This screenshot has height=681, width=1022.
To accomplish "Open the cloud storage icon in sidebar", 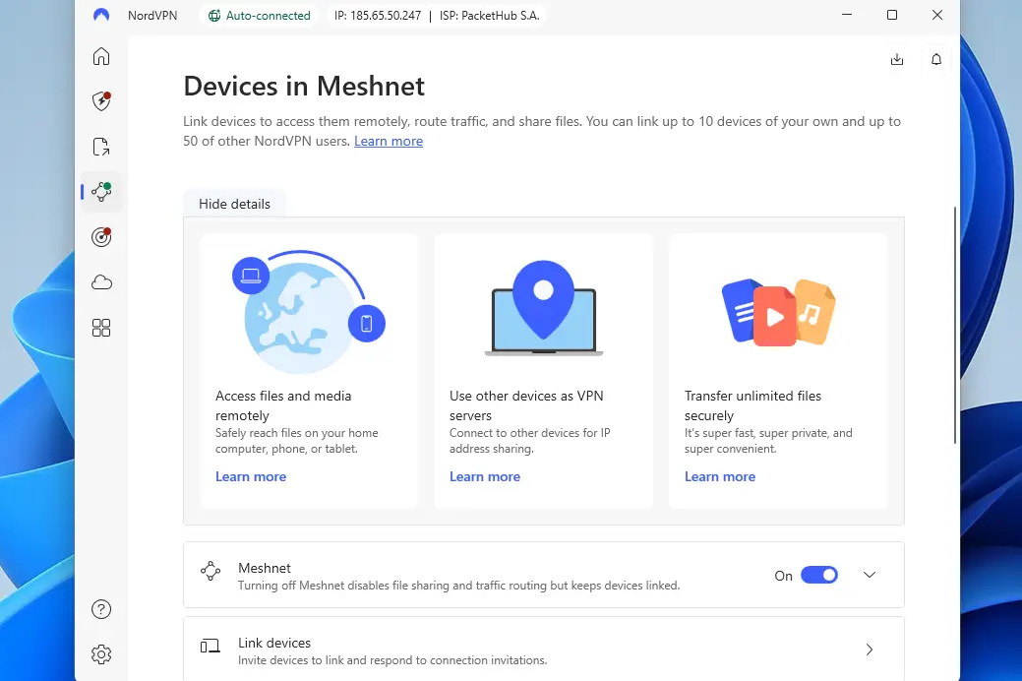I will (101, 282).
